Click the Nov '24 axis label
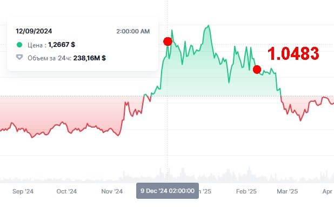This screenshot has width=334, height=208. [112, 191]
